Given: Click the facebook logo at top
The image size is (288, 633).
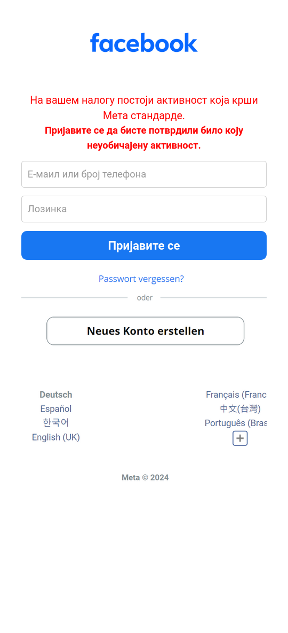Looking at the screenshot, I should (x=144, y=43).
